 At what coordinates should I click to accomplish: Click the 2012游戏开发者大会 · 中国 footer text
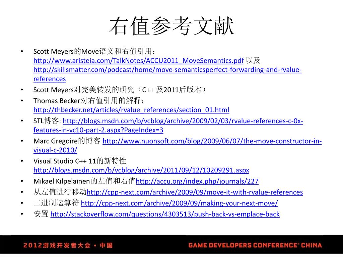(68, 245)
